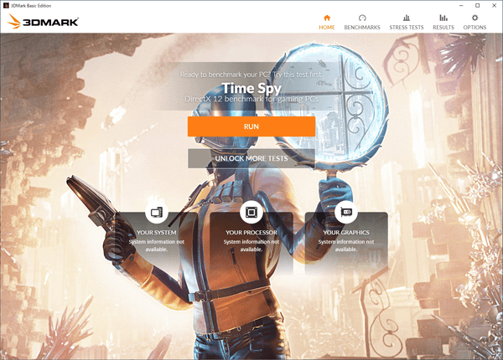Click the YOUR PROCESSOR heading

click(x=251, y=233)
